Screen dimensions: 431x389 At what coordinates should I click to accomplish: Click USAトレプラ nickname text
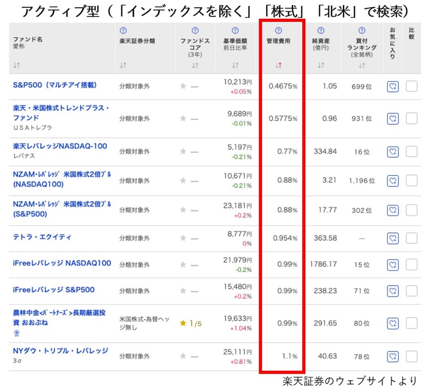32,128
